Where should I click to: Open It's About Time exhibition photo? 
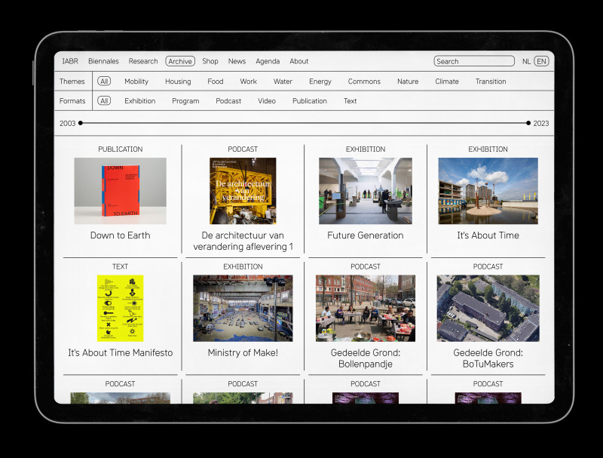(x=488, y=191)
